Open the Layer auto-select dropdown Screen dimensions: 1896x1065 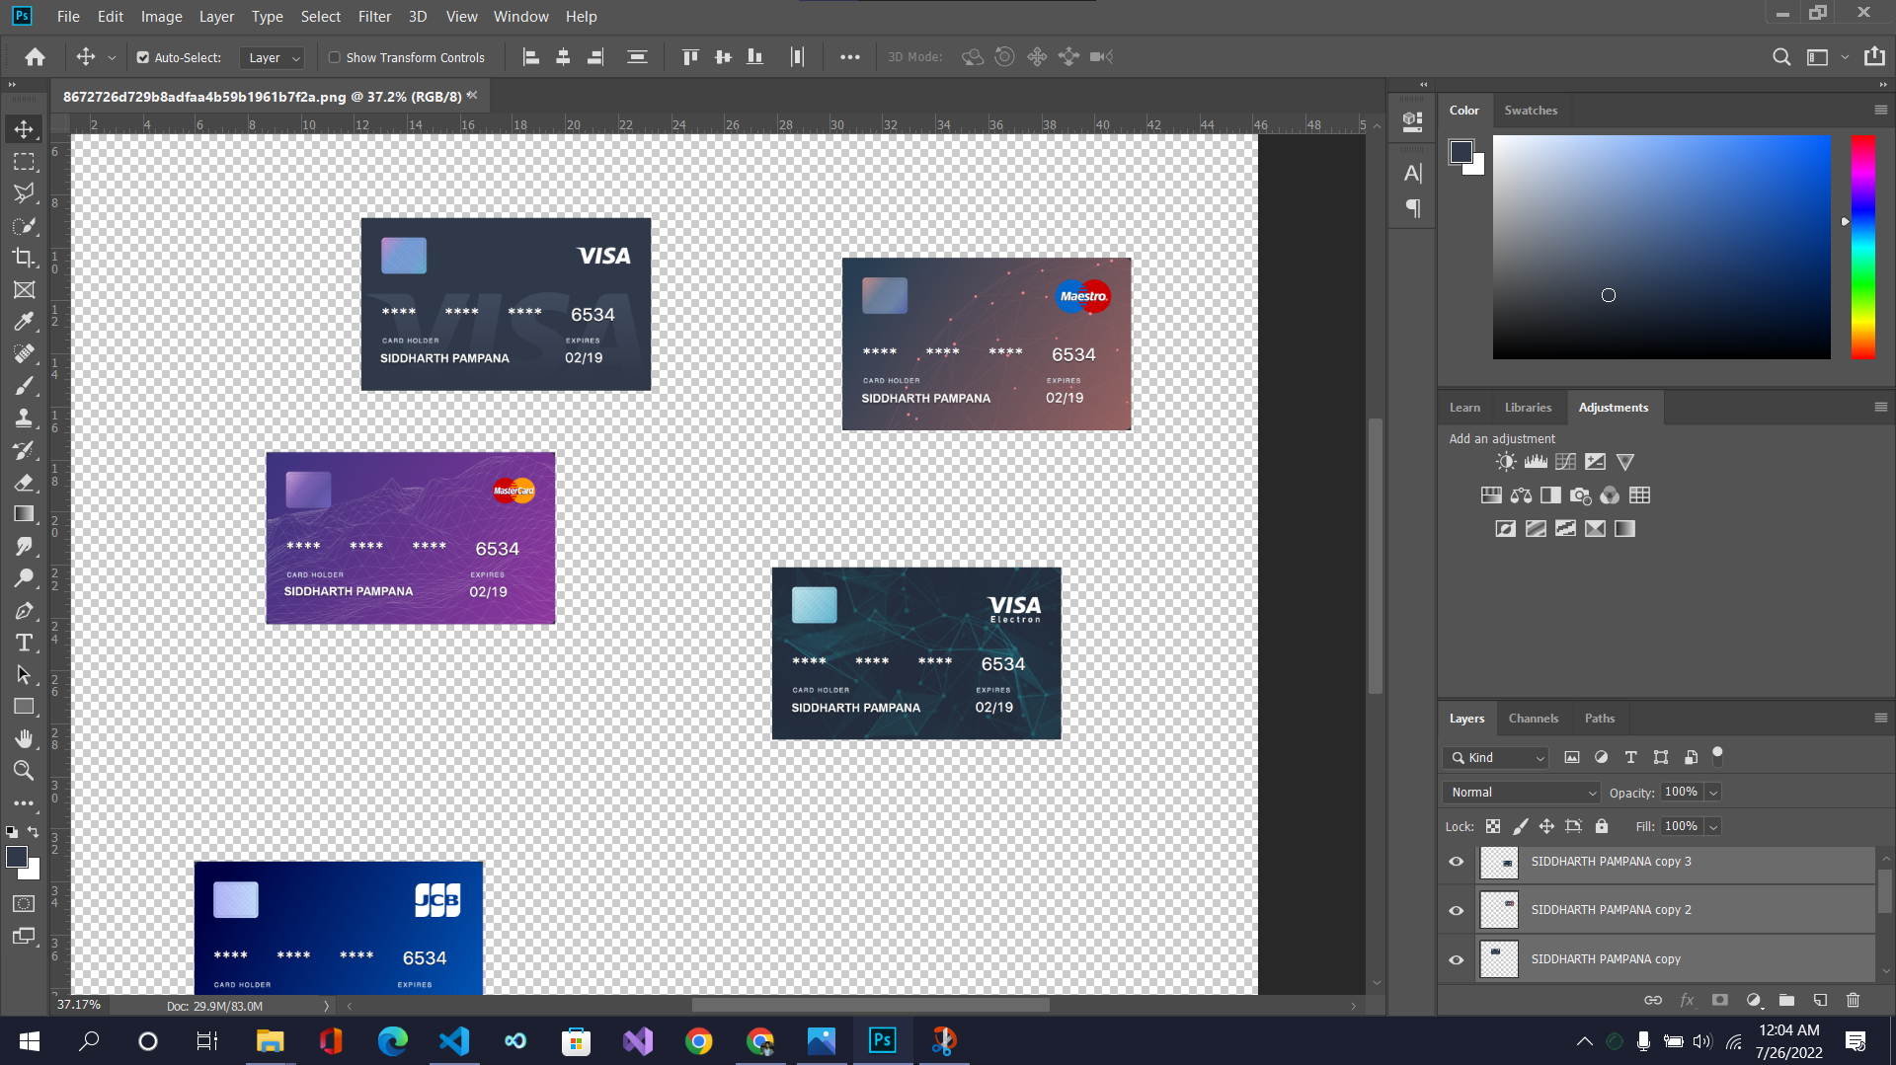[272, 57]
